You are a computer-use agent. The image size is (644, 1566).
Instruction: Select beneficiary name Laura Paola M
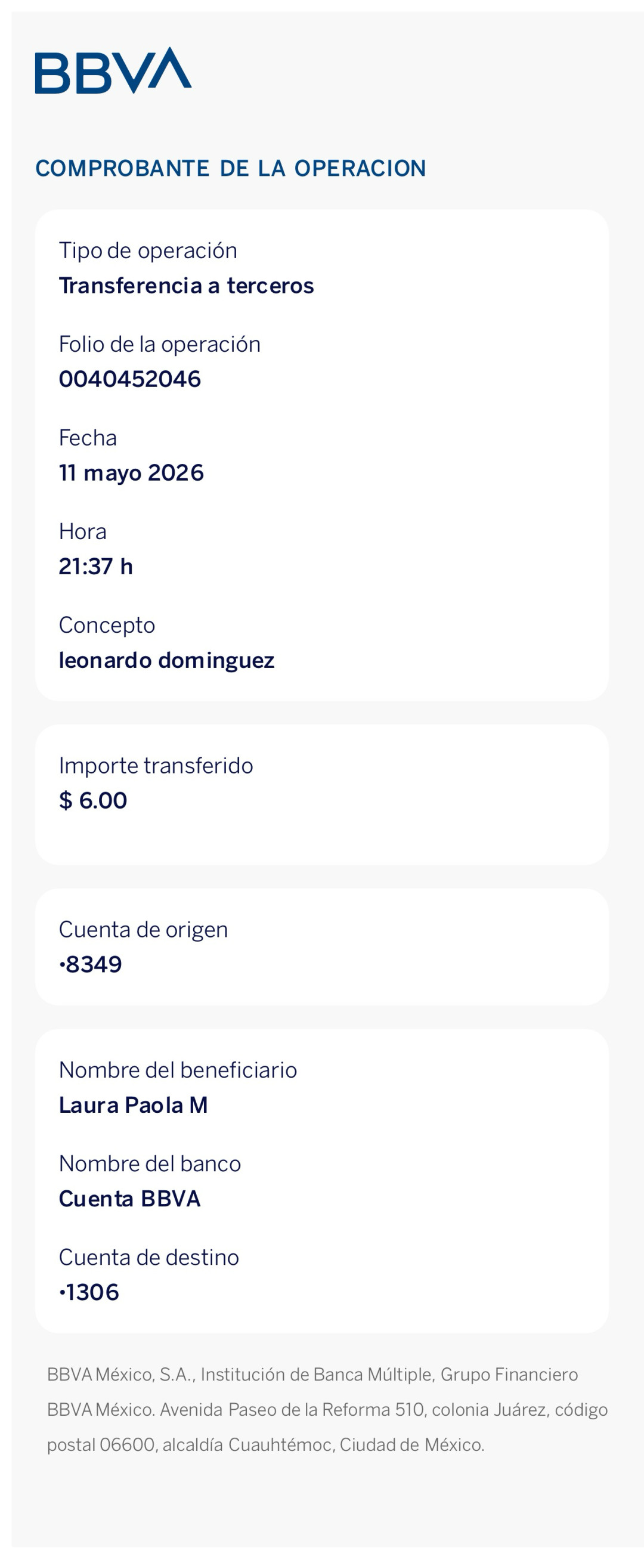[x=133, y=1105]
